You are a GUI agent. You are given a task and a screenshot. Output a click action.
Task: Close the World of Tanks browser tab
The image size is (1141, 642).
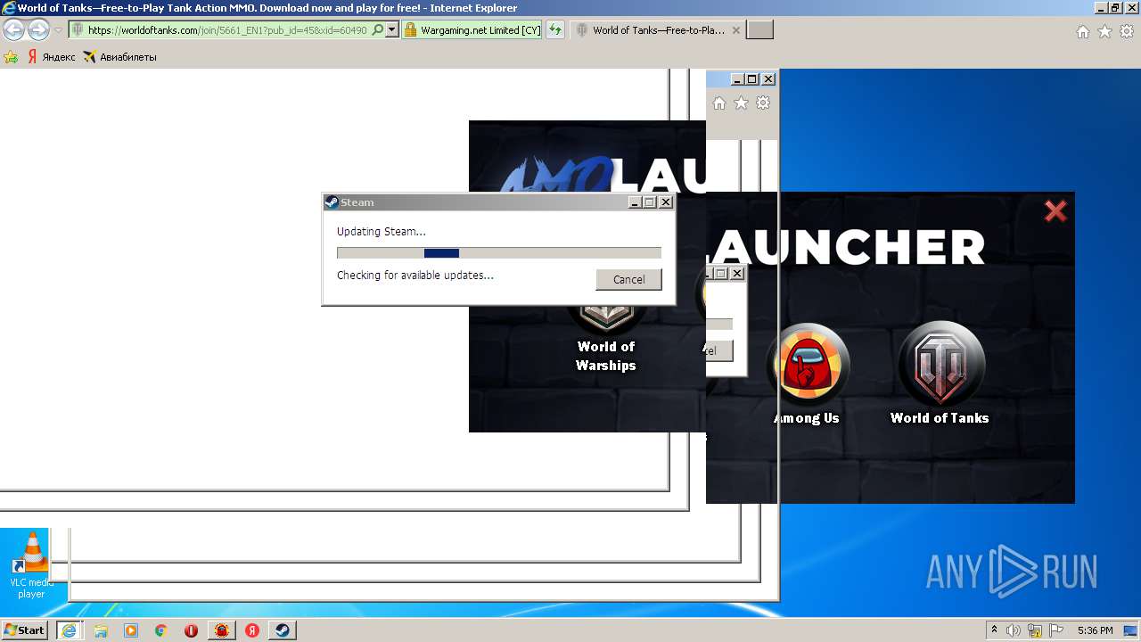[735, 29]
